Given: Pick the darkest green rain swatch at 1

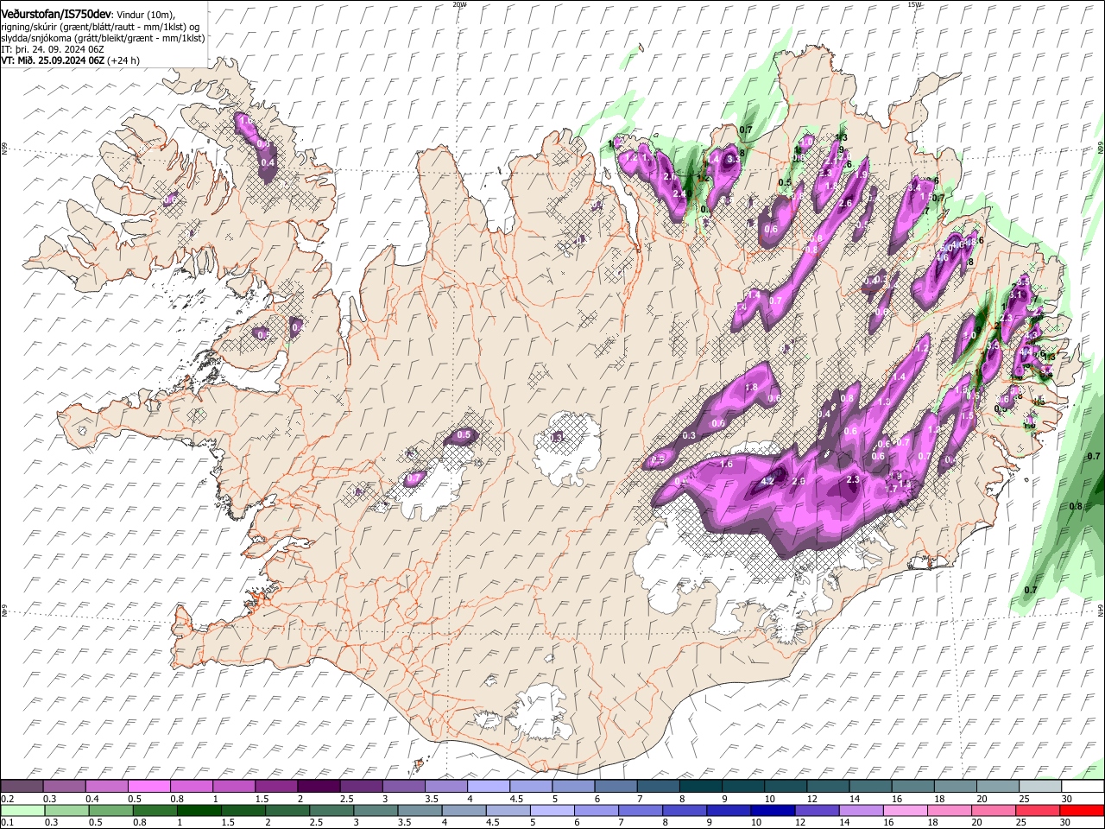Looking at the screenshot, I should (199, 810).
